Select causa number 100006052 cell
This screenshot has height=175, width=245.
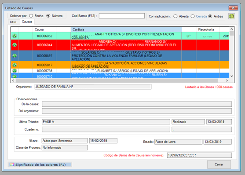click(x=44, y=36)
